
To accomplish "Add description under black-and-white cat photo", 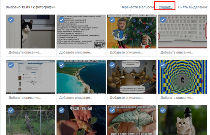I will [x=30, y=53].
